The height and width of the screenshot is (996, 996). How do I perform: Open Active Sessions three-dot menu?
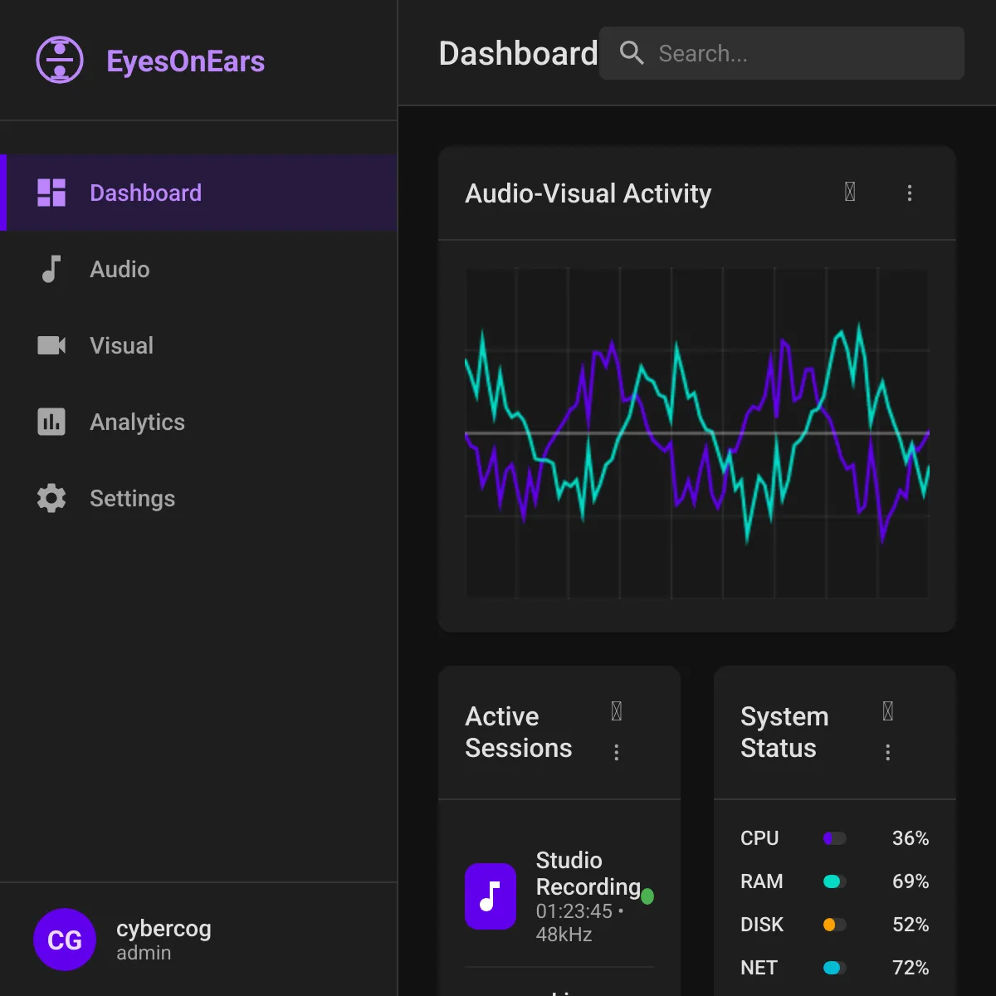coord(616,752)
